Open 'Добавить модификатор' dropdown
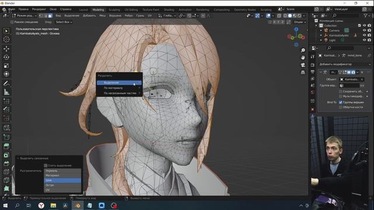This screenshot has height=210, width=374. point(345,64)
